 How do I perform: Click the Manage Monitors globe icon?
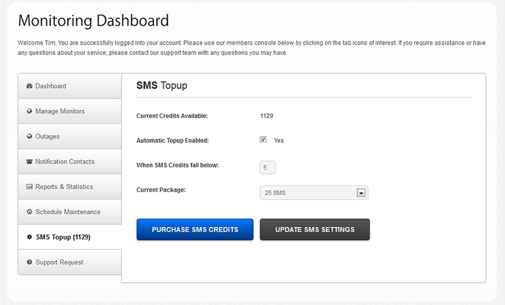click(29, 111)
